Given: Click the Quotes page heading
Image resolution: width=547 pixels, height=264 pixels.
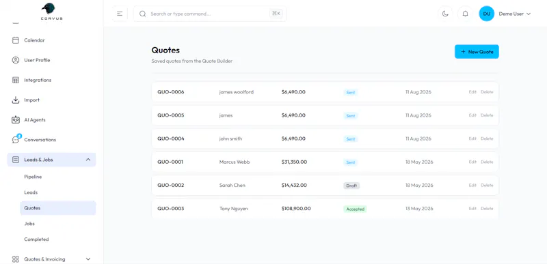Looking at the screenshot, I should click(x=165, y=50).
